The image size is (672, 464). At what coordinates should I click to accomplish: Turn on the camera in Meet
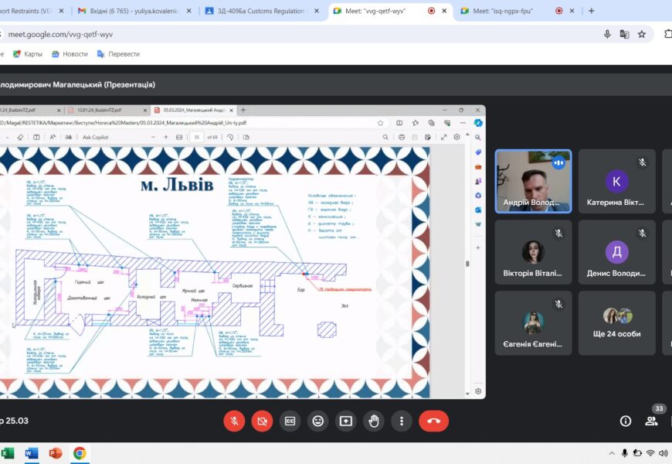click(262, 421)
